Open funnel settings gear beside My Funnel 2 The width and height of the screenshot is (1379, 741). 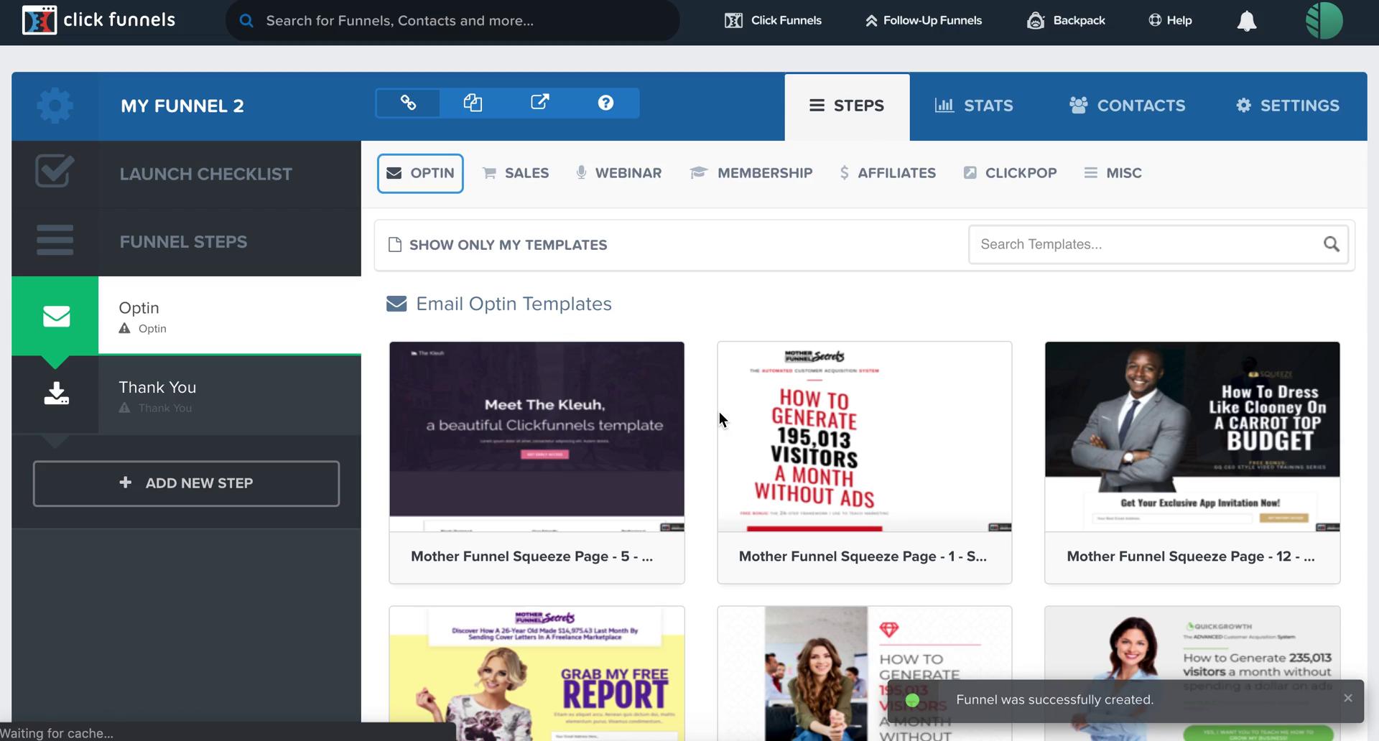(55, 106)
